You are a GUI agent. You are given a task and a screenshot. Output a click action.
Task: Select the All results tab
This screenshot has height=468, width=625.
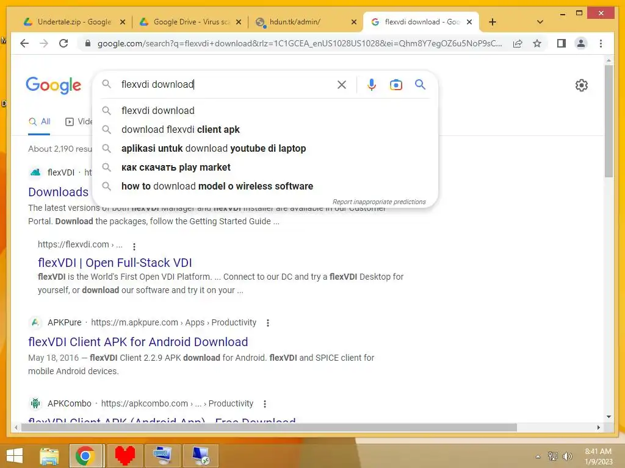coord(39,122)
